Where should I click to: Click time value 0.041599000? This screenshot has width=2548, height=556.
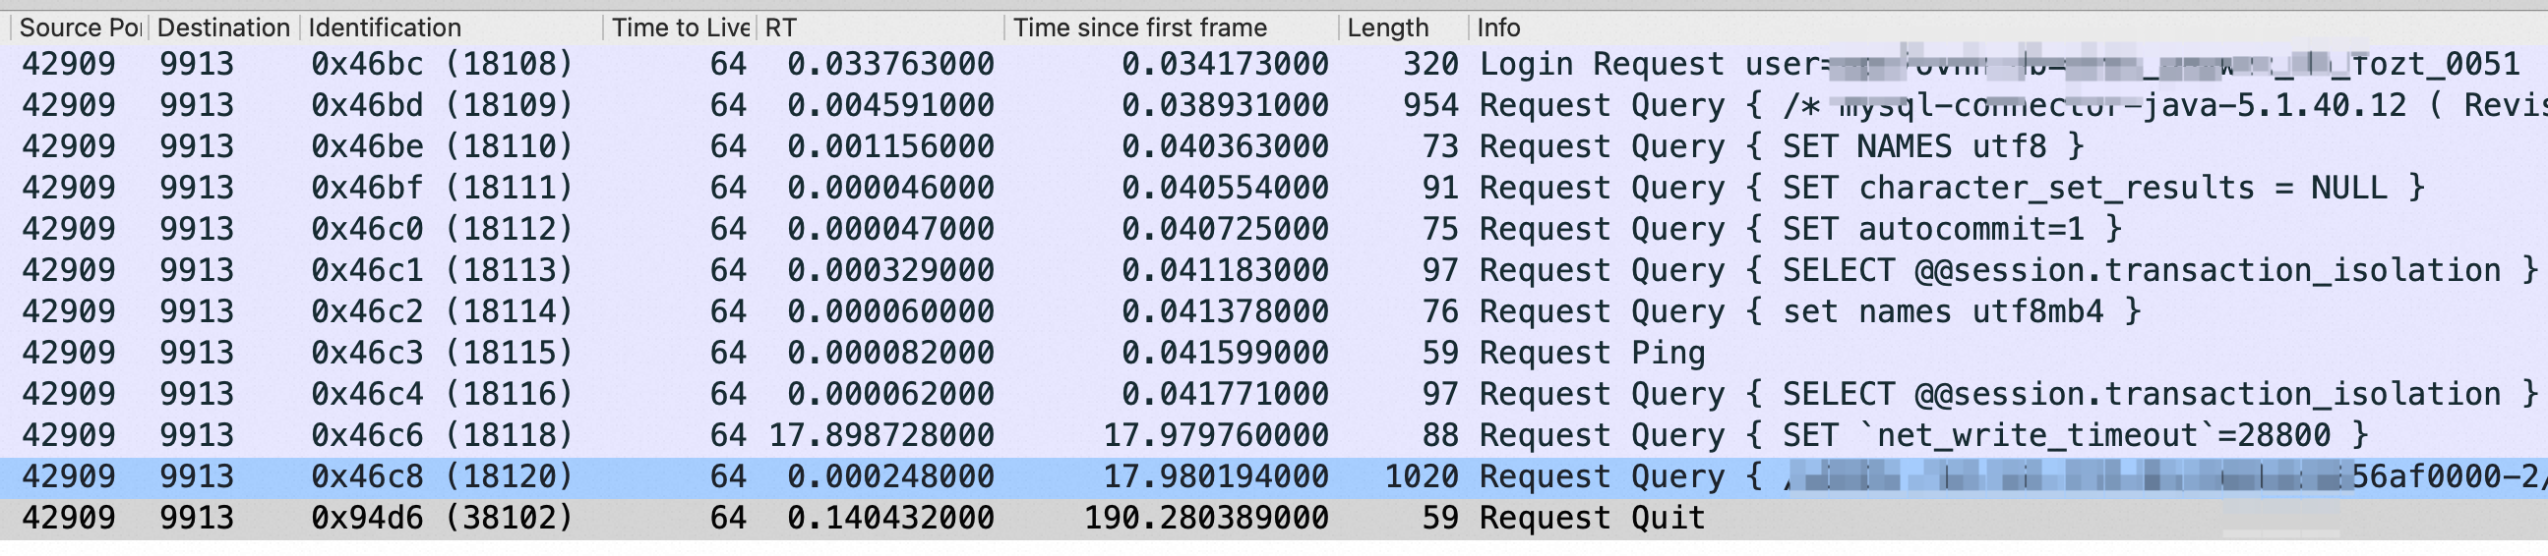[x=1225, y=353]
